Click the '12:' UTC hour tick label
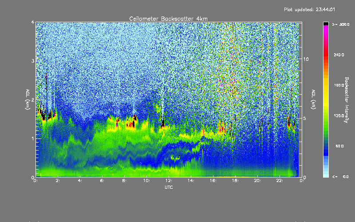This screenshot has height=222, width=355. [x=169, y=181]
